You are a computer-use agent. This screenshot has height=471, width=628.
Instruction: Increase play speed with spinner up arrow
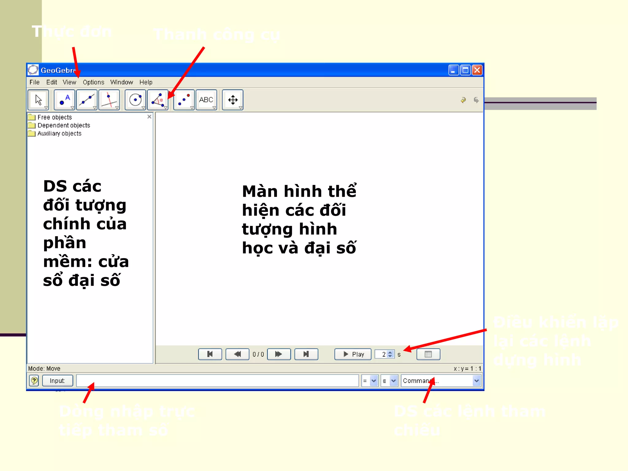point(390,352)
